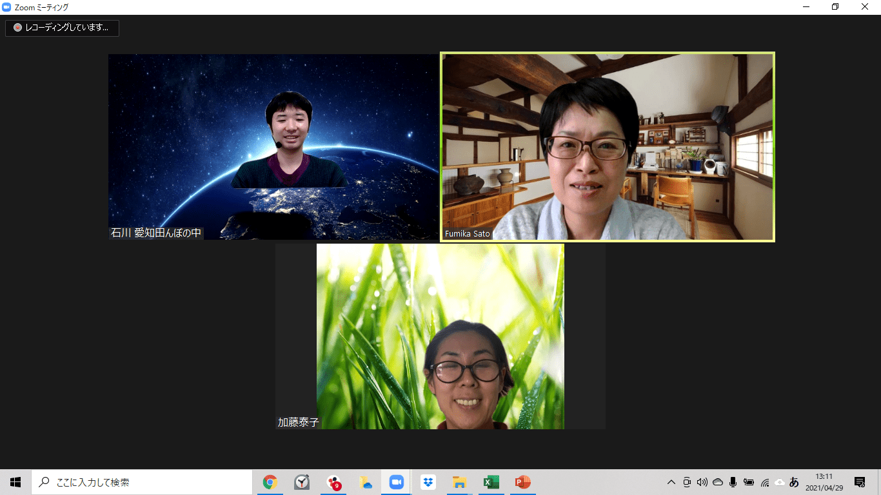This screenshot has height=495, width=881.
Task: Open the Windows notification center
Action: tap(860, 482)
